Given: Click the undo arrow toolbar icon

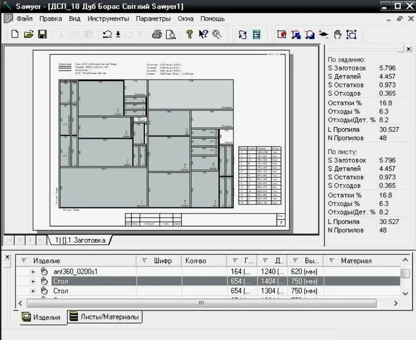Looking at the screenshot, I should pos(108,34).
